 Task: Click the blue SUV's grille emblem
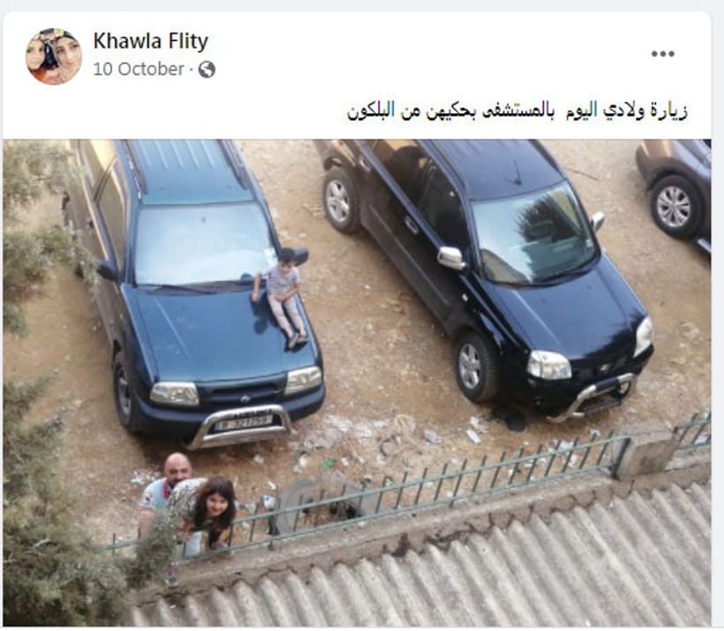pyautogui.click(x=245, y=399)
